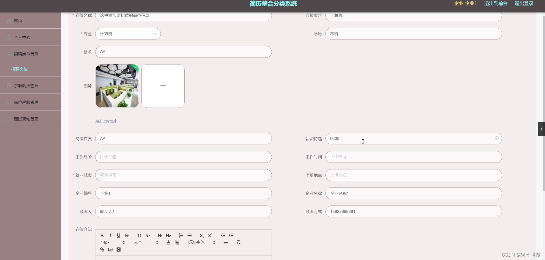The image size is (545, 260).
Task: Apply subscript formatting
Action: (202, 235)
